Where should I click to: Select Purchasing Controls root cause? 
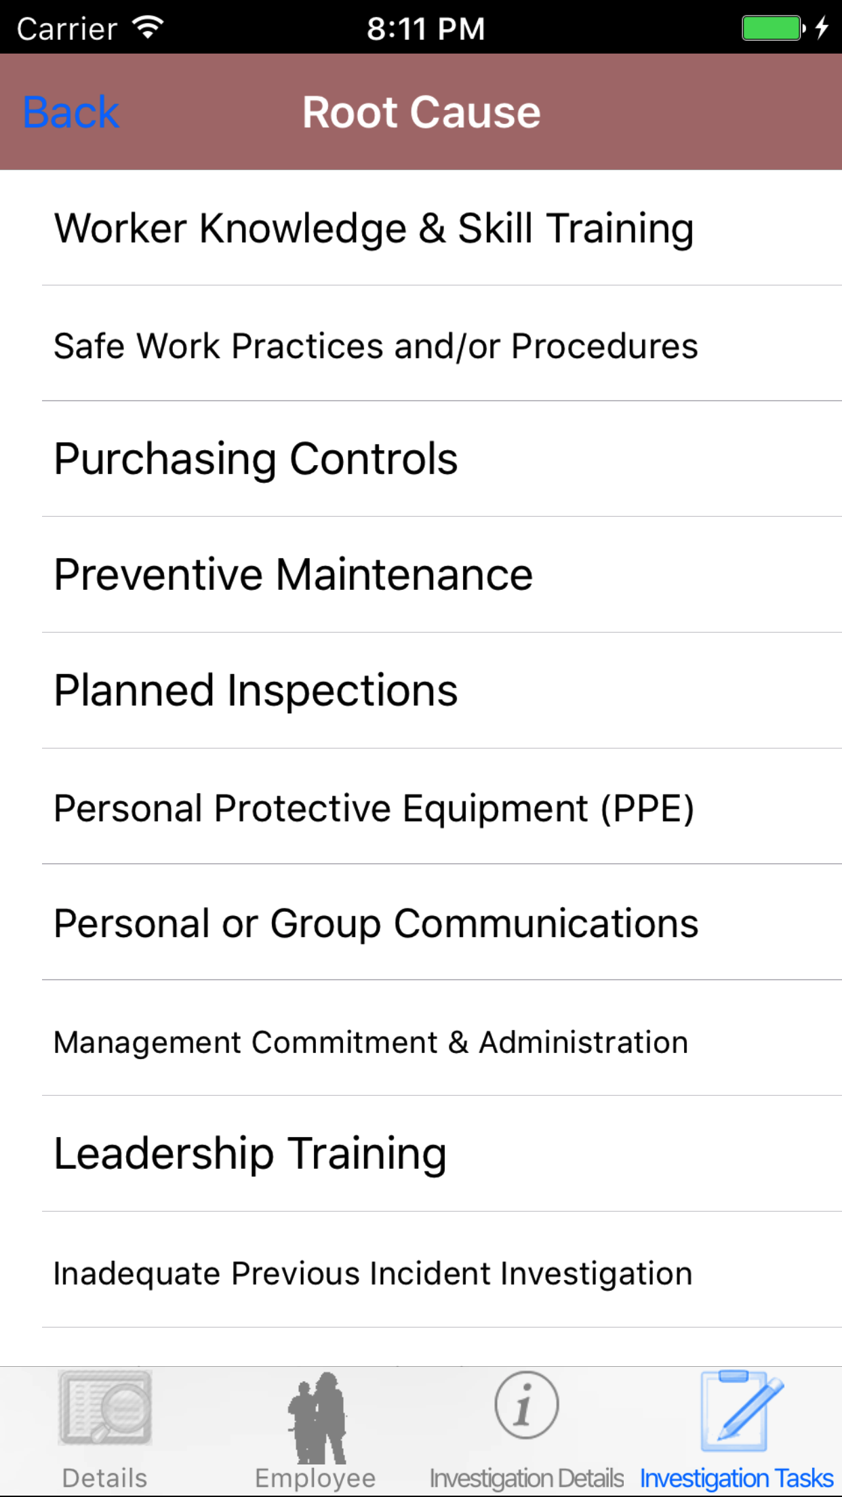tap(256, 459)
